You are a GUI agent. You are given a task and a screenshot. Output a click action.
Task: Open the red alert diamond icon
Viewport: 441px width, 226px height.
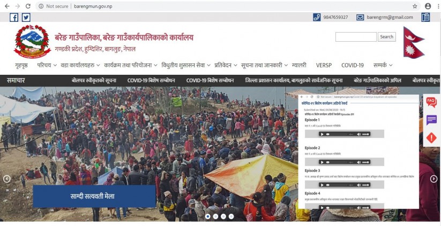(x=431, y=138)
